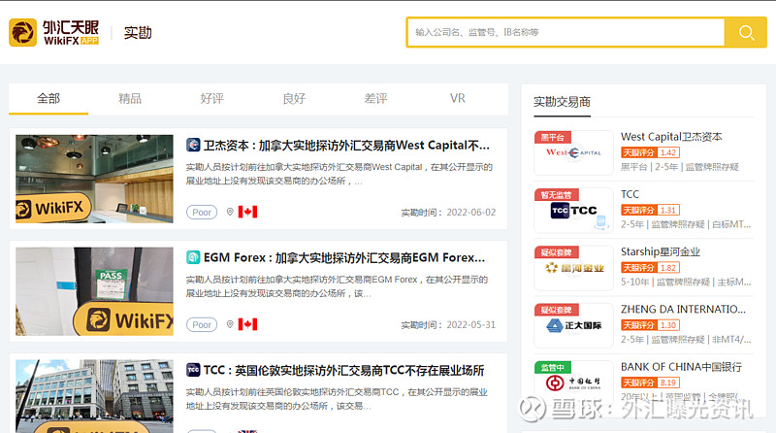Open West Capital卫杰资本 broker name link
Image resolution: width=776 pixels, height=433 pixels.
(671, 136)
